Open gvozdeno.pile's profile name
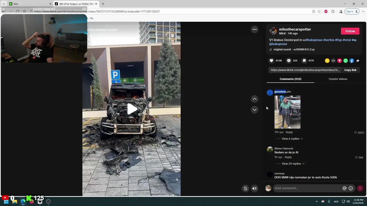The width and height of the screenshot is (367, 206). pyautogui.click(x=282, y=92)
